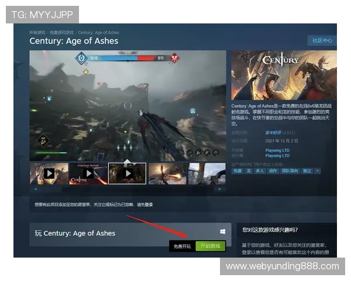Click the green 开始游戏 button

coord(210,246)
